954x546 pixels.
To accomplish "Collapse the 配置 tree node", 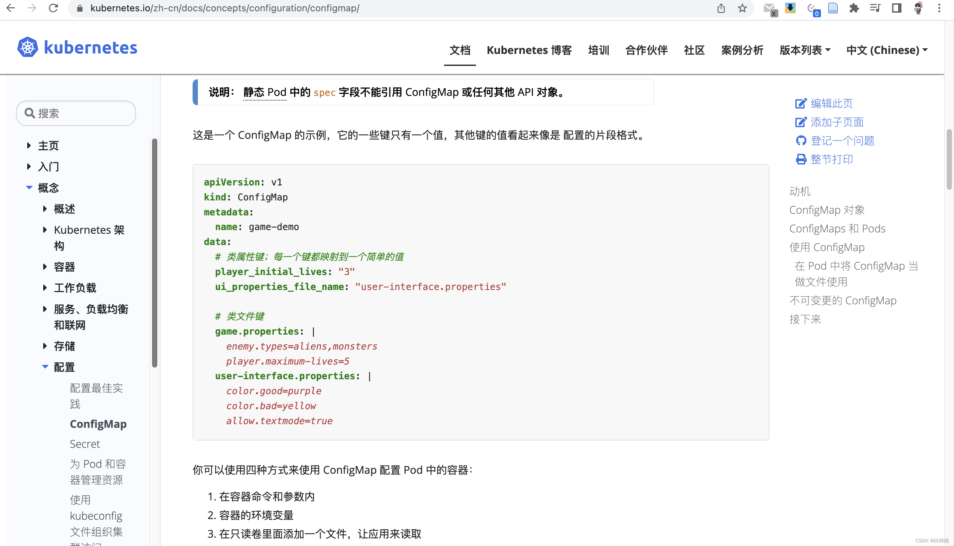I will (45, 367).
